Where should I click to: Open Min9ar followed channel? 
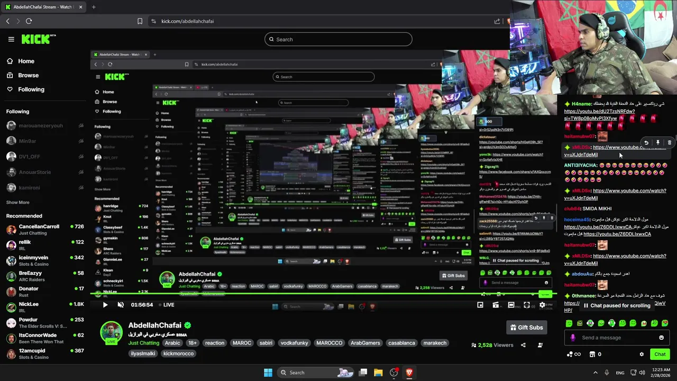[x=45, y=141]
